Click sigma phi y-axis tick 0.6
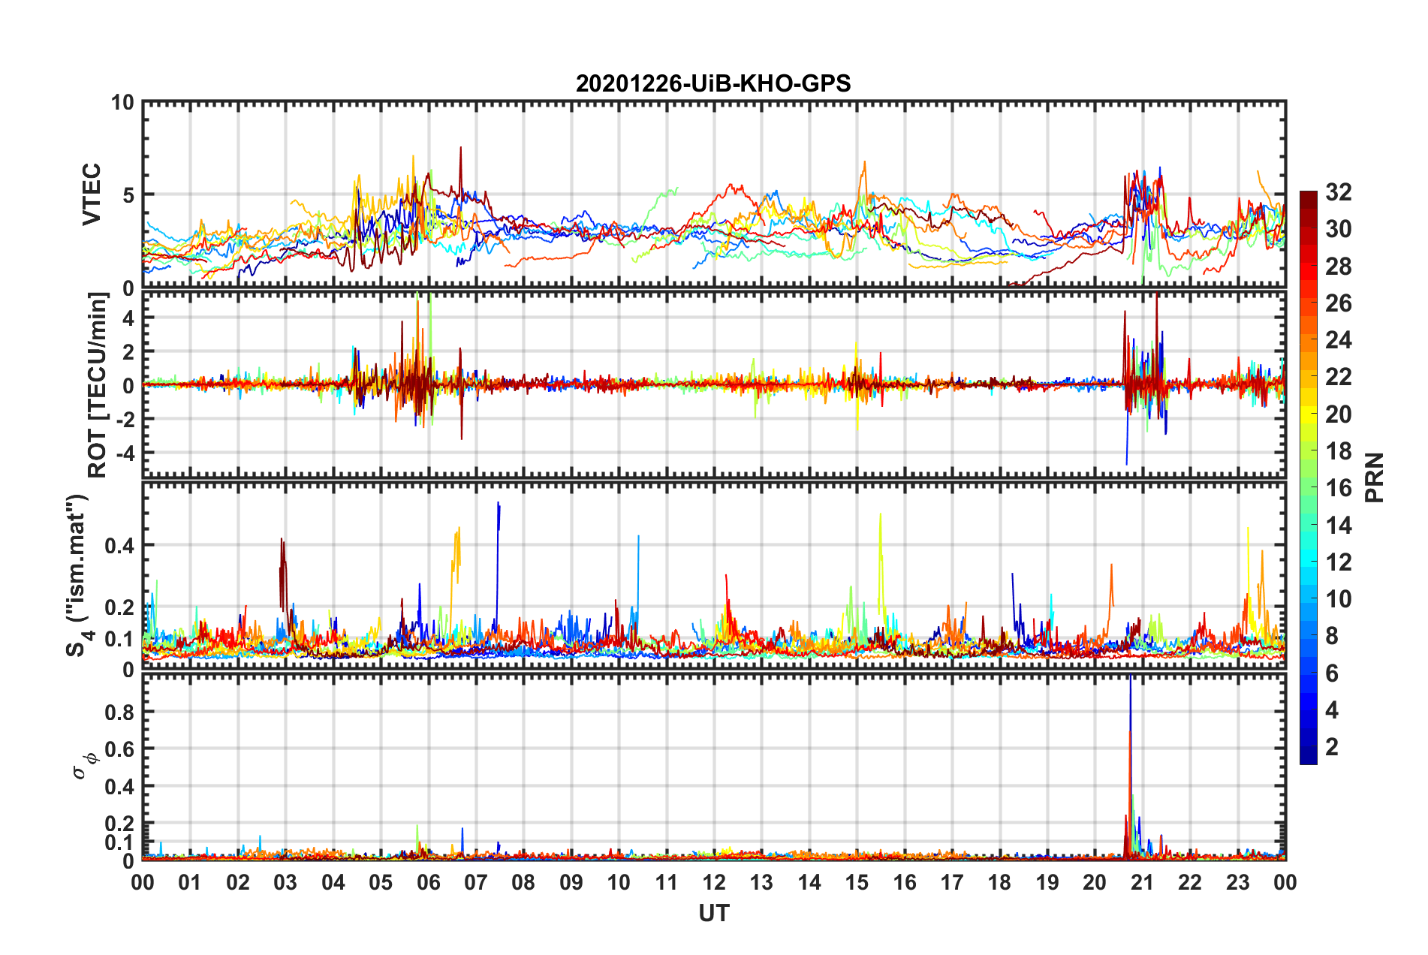The height and width of the screenshot is (955, 1428). 120,749
